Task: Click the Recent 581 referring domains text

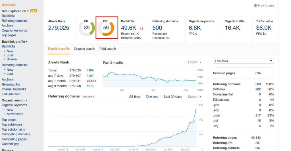Action: [x=160, y=34]
